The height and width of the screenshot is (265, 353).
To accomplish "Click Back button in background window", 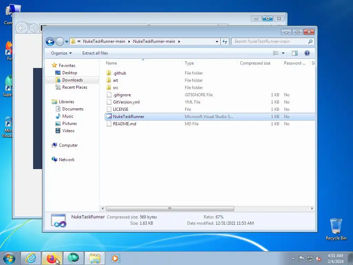I will (x=22, y=28).
